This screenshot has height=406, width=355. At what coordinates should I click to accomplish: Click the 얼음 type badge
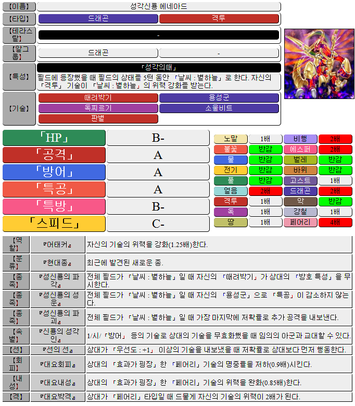pos(231,191)
